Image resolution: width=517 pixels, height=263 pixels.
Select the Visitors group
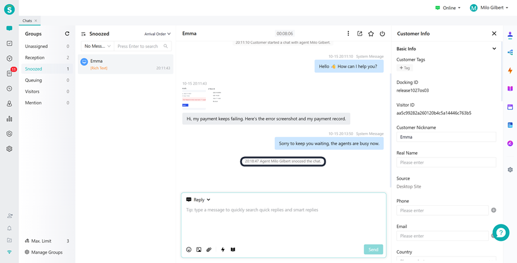[x=47, y=92]
